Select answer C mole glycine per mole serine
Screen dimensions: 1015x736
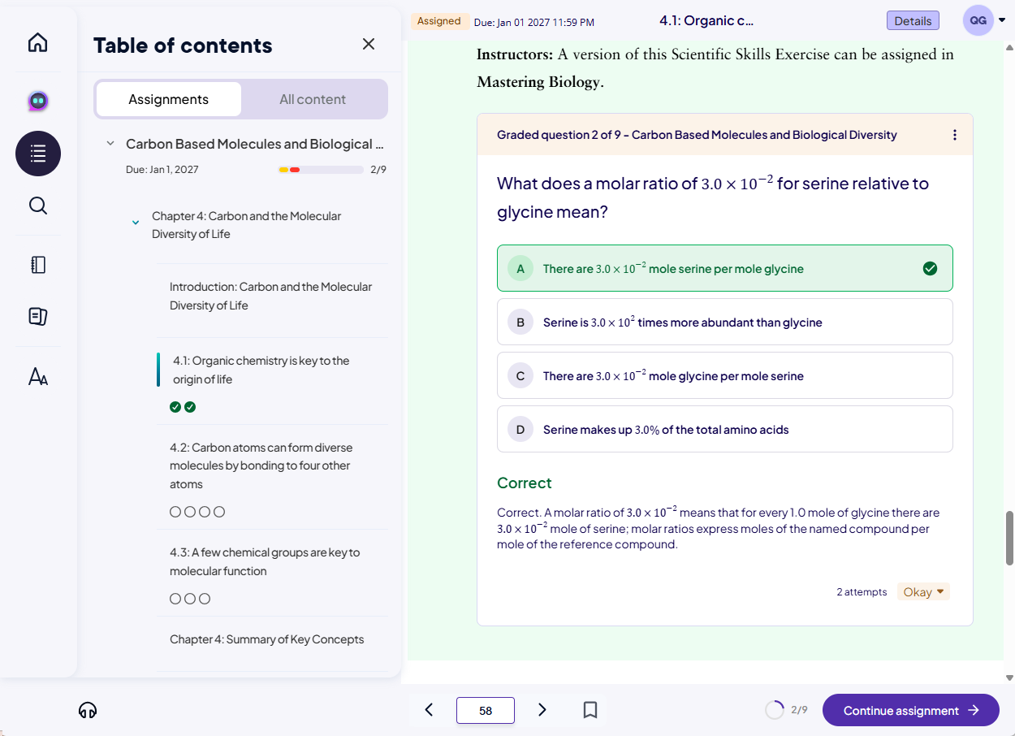pyautogui.click(x=724, y=376)
